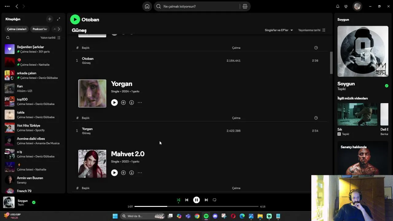Open the French 79 library entry

(33, 191)
